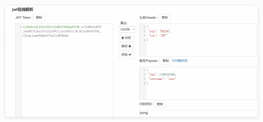The width and height of the screenshot is (263, 122).
Task: Click the right arrow 解密 decrypt button
Action: [126, 46]
